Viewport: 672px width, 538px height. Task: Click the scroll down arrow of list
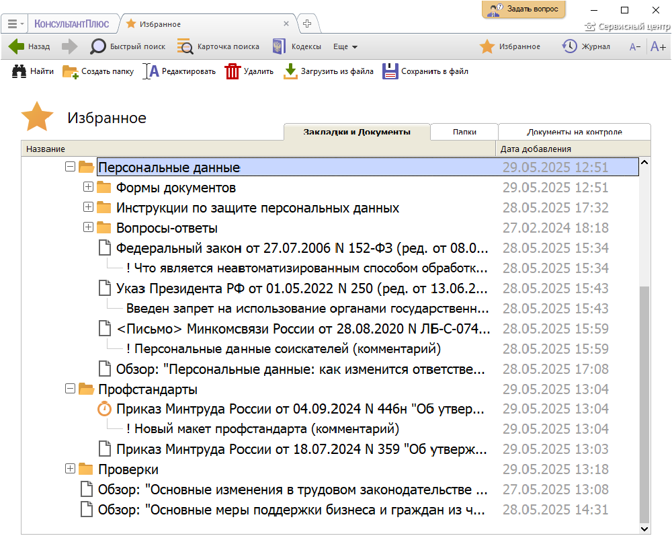[644, 529]
